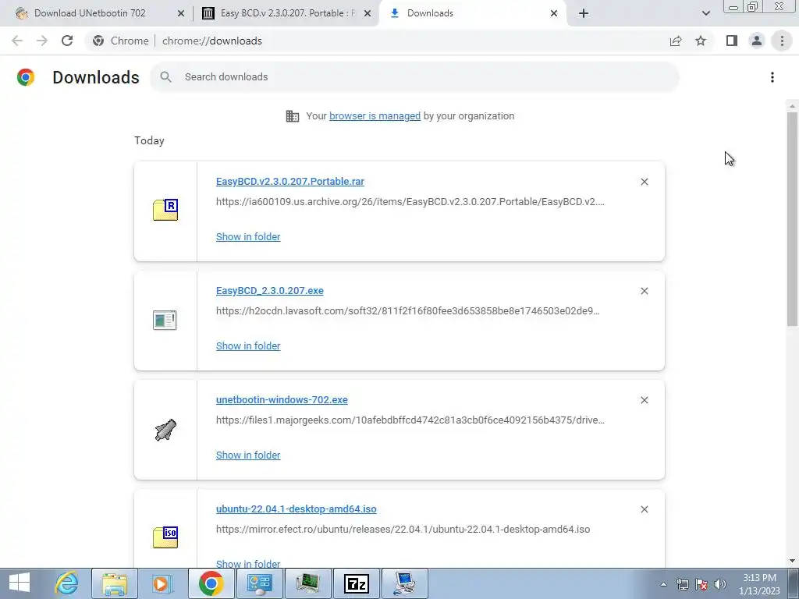Focus the Search downloads field
Image resolution: width=799 pixels, height=599 pixels.
coord(414,77)
